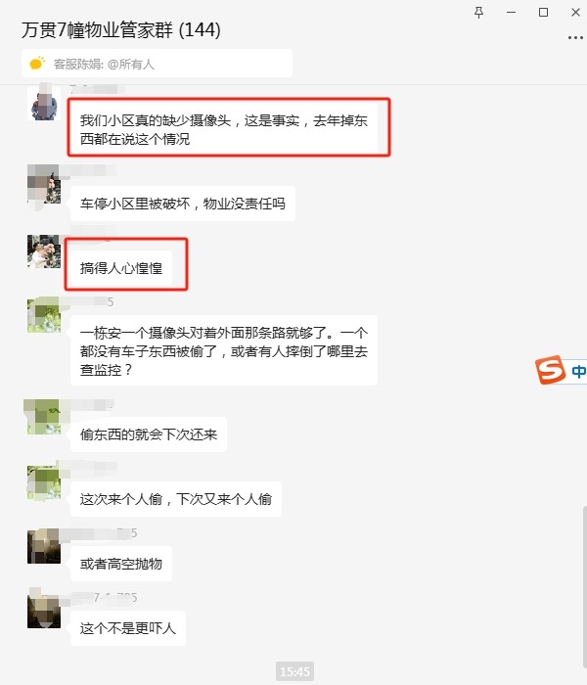
Task: Click the 我们小区真的缺少摄像头 message bubble
Action: point(224,130)
